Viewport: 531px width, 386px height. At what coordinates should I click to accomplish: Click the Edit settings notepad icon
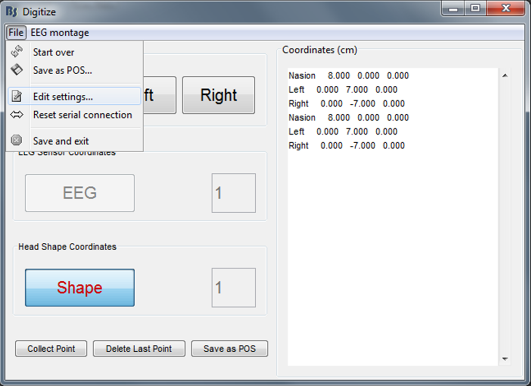click(17, 96)
